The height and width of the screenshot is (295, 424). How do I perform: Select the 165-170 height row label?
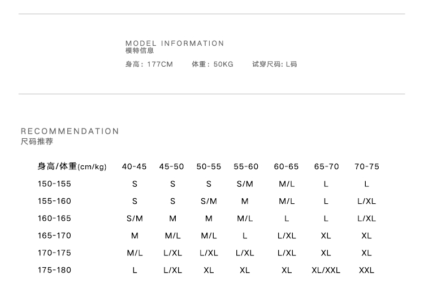click(x=54, y=236)
